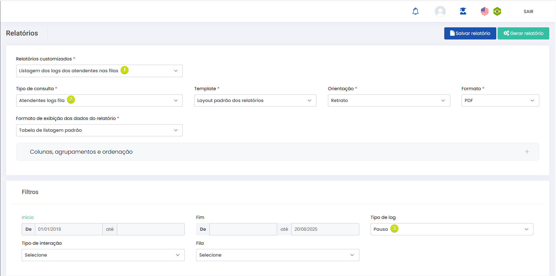Open the Template dropdown

point(255,101)
